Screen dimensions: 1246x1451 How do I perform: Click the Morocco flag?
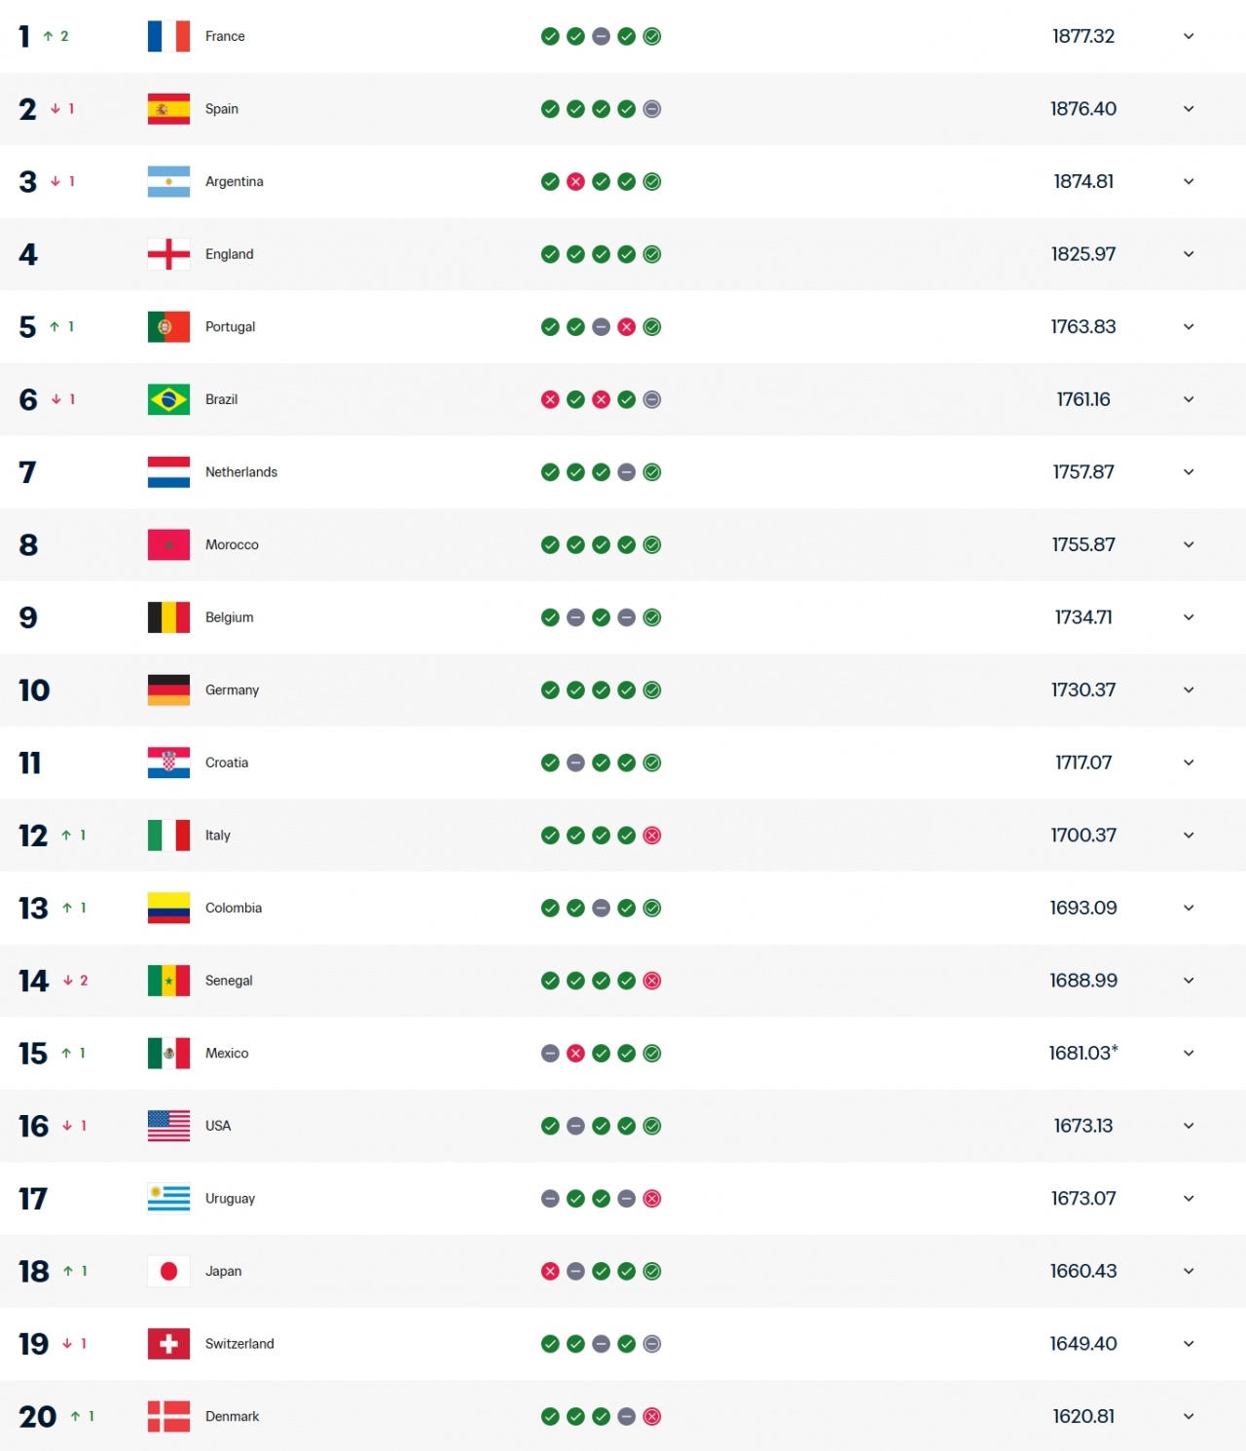[168, 544]
